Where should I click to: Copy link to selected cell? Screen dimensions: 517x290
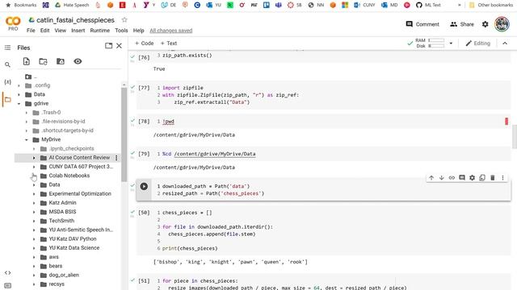[x=452, y=178]
